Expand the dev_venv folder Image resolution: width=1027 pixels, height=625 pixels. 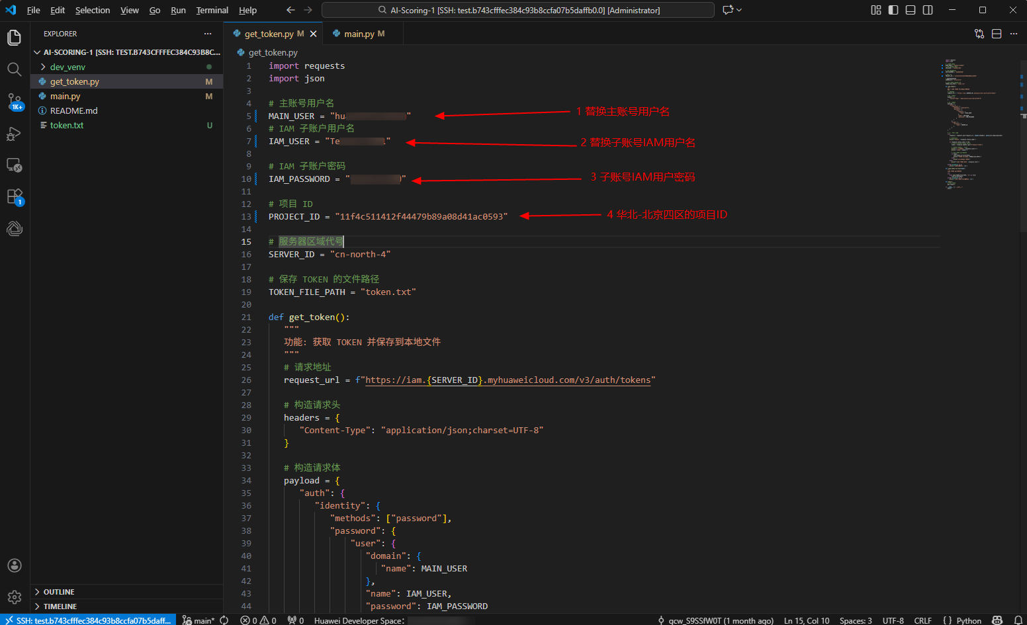(127, 67)
